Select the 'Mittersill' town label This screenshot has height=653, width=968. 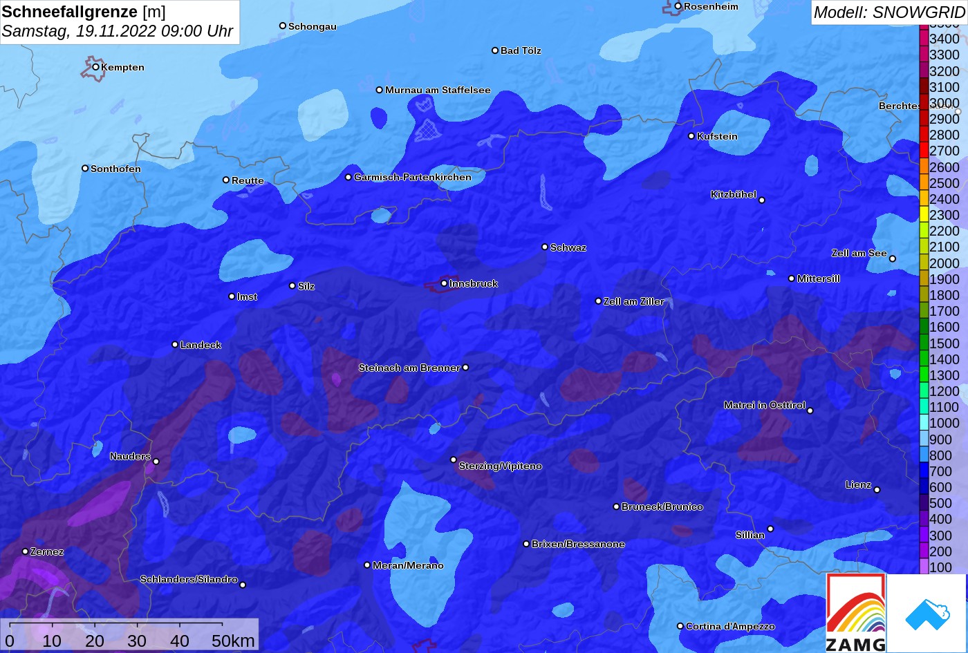[819, 278]
